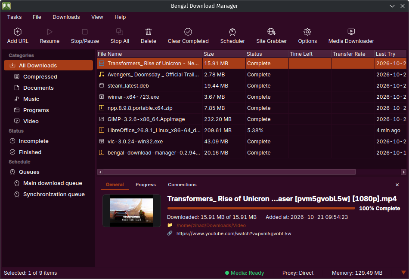409x279 pixels.
Task: Open the Scheduler tool
Action: tap(232, 36)
